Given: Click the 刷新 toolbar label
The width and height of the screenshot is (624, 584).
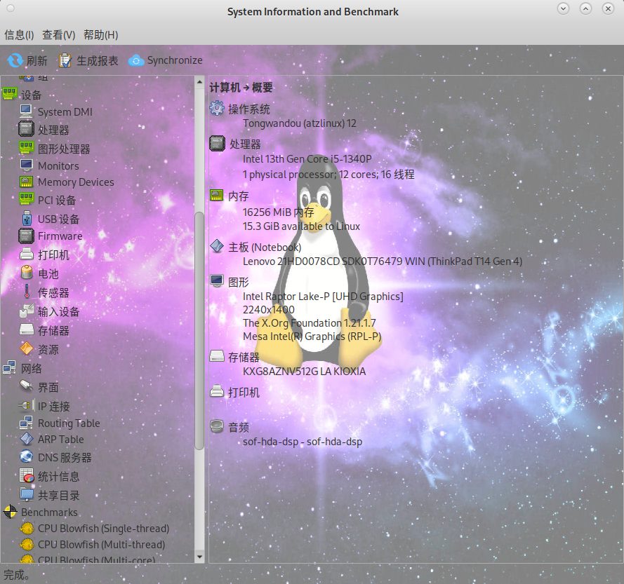Looking at the screenshot, I should tap(36, 61).
